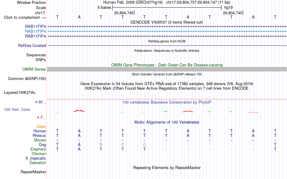The height and width of the screenshot is (179, 287).
Task: Click the gray OMIM Genes bar
Action: 167,69
